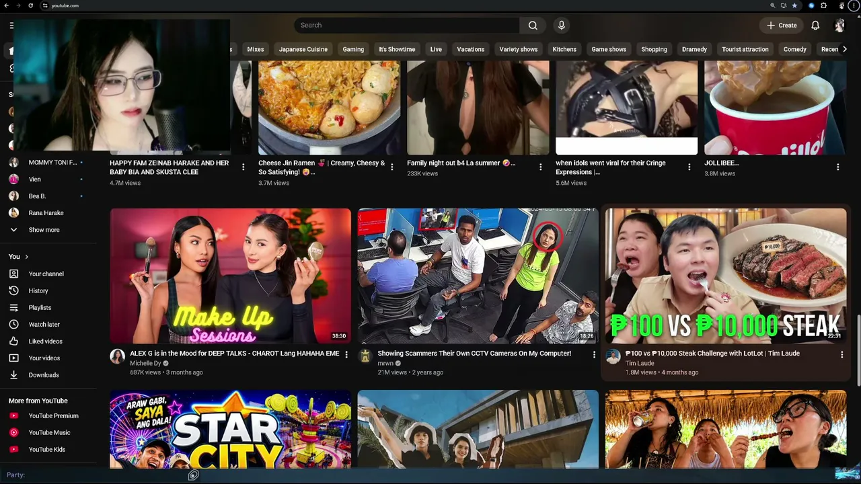861x484 pixels.
Task: Reload the page in browser
Action: (x=30, y=5)
